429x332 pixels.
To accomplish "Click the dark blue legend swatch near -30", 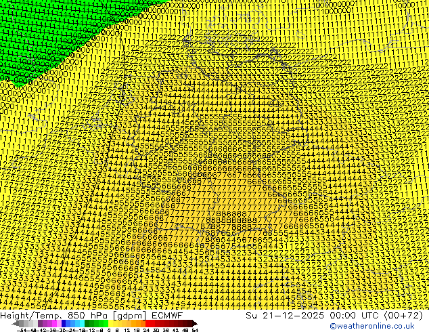I will (x=64, y=323).
